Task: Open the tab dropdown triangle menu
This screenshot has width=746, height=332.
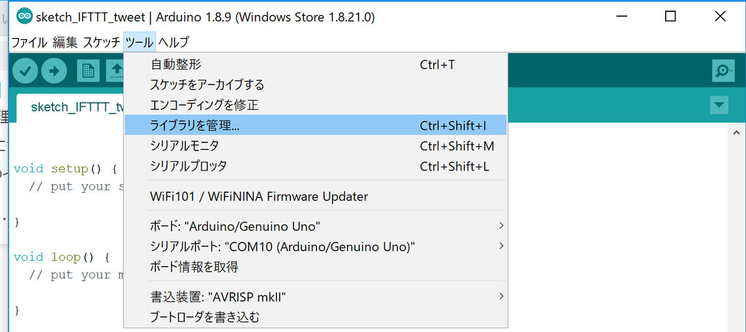Action: point(719,105)
